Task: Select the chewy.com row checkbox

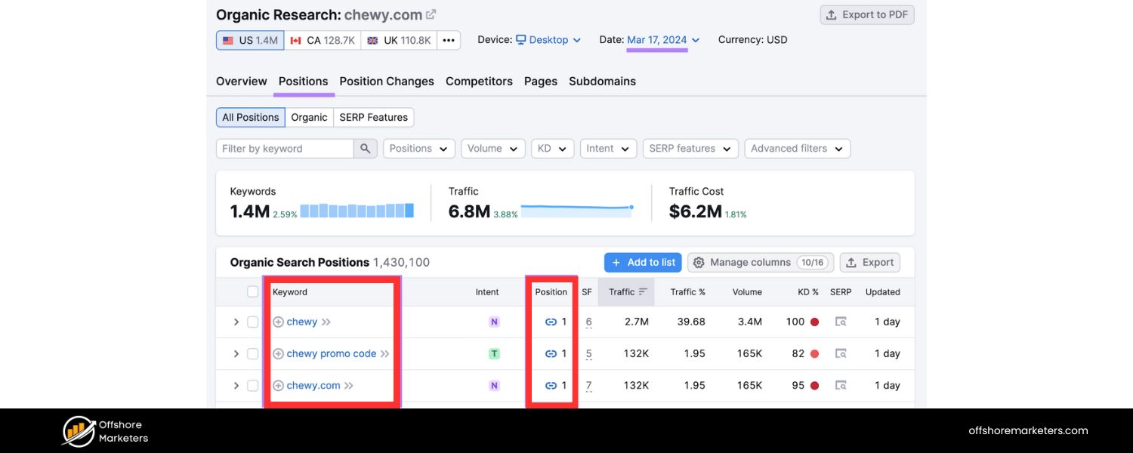Action: point(253,385)
